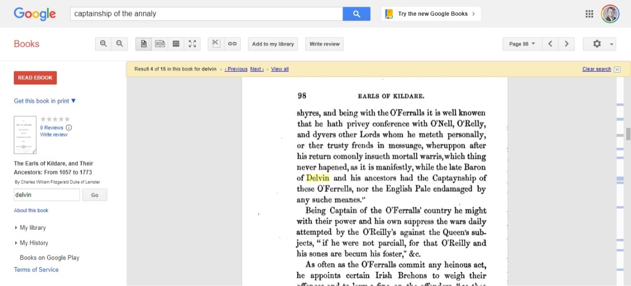Expand My library in sidebar
This screenshot has height=286, width=631.
[x=32, y=228]
